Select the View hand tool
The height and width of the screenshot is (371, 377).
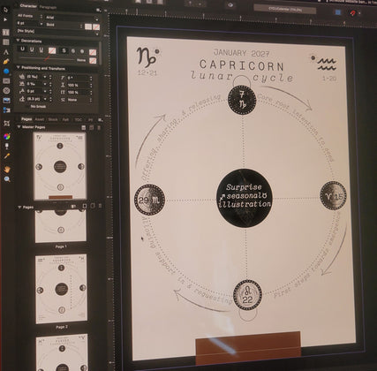(7, 169)
